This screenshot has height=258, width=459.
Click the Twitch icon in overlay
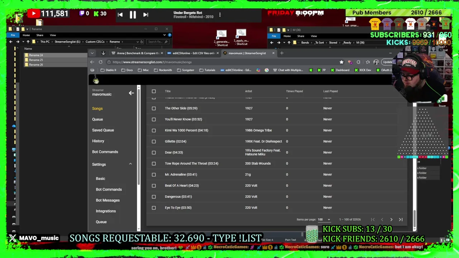click(82, 14)
